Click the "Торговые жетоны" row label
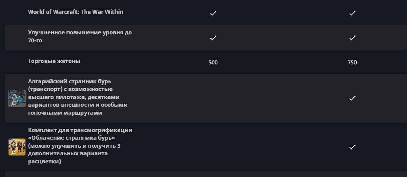407x177 pixels. 54,61
